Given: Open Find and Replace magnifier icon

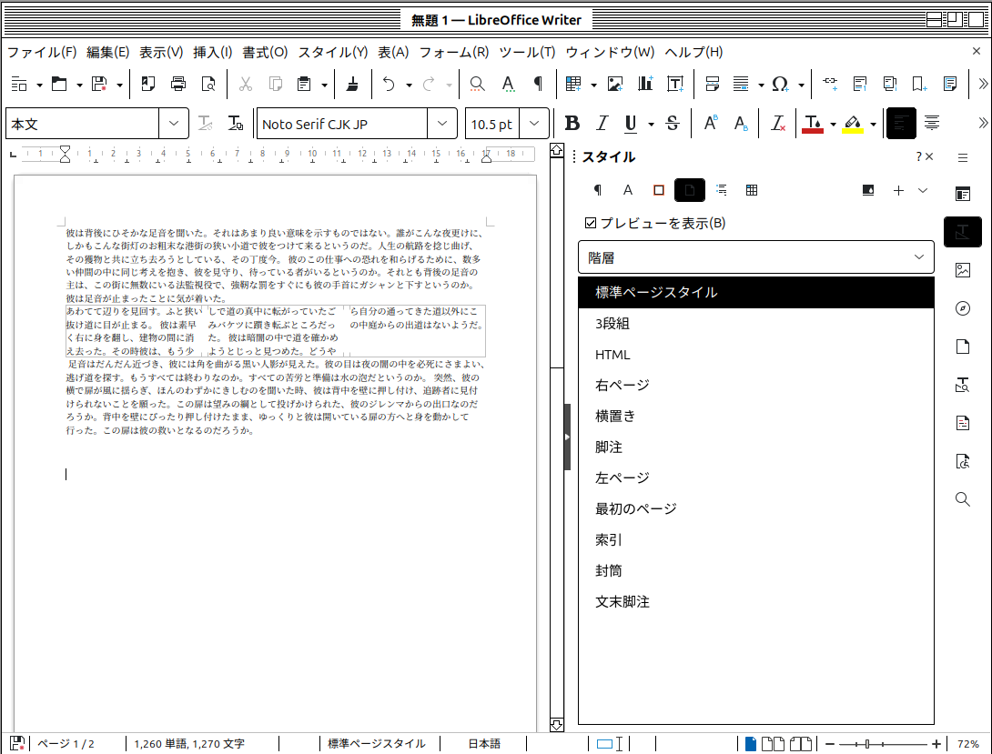Looking at the screenshot, I should tap(478, 84).
